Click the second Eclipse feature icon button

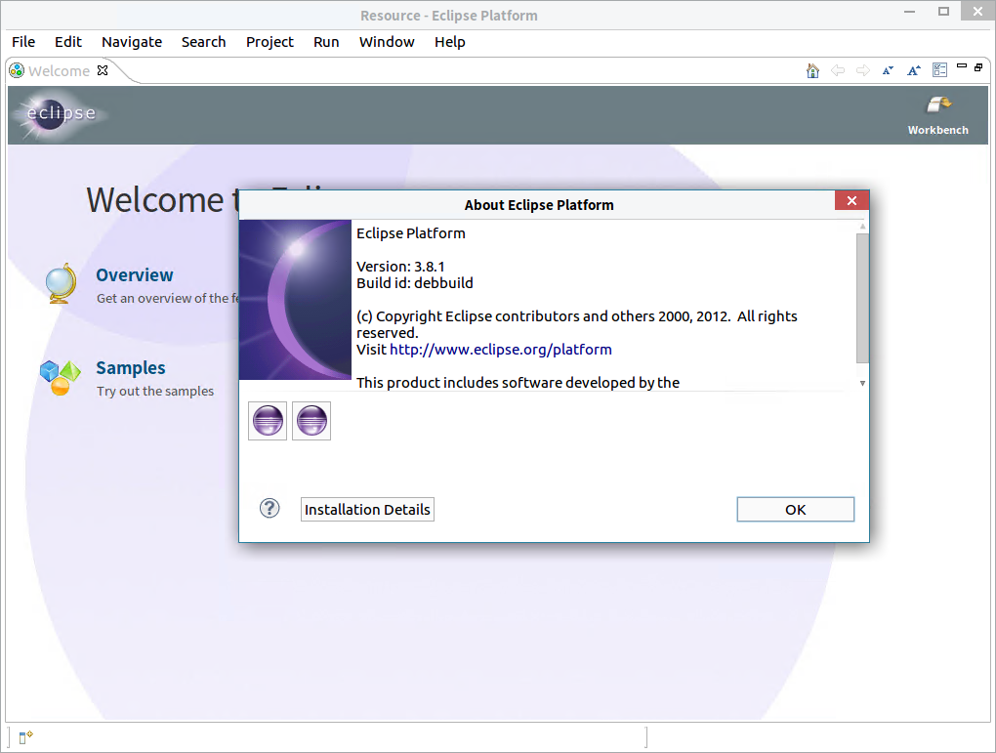click(x=311, y=421)
